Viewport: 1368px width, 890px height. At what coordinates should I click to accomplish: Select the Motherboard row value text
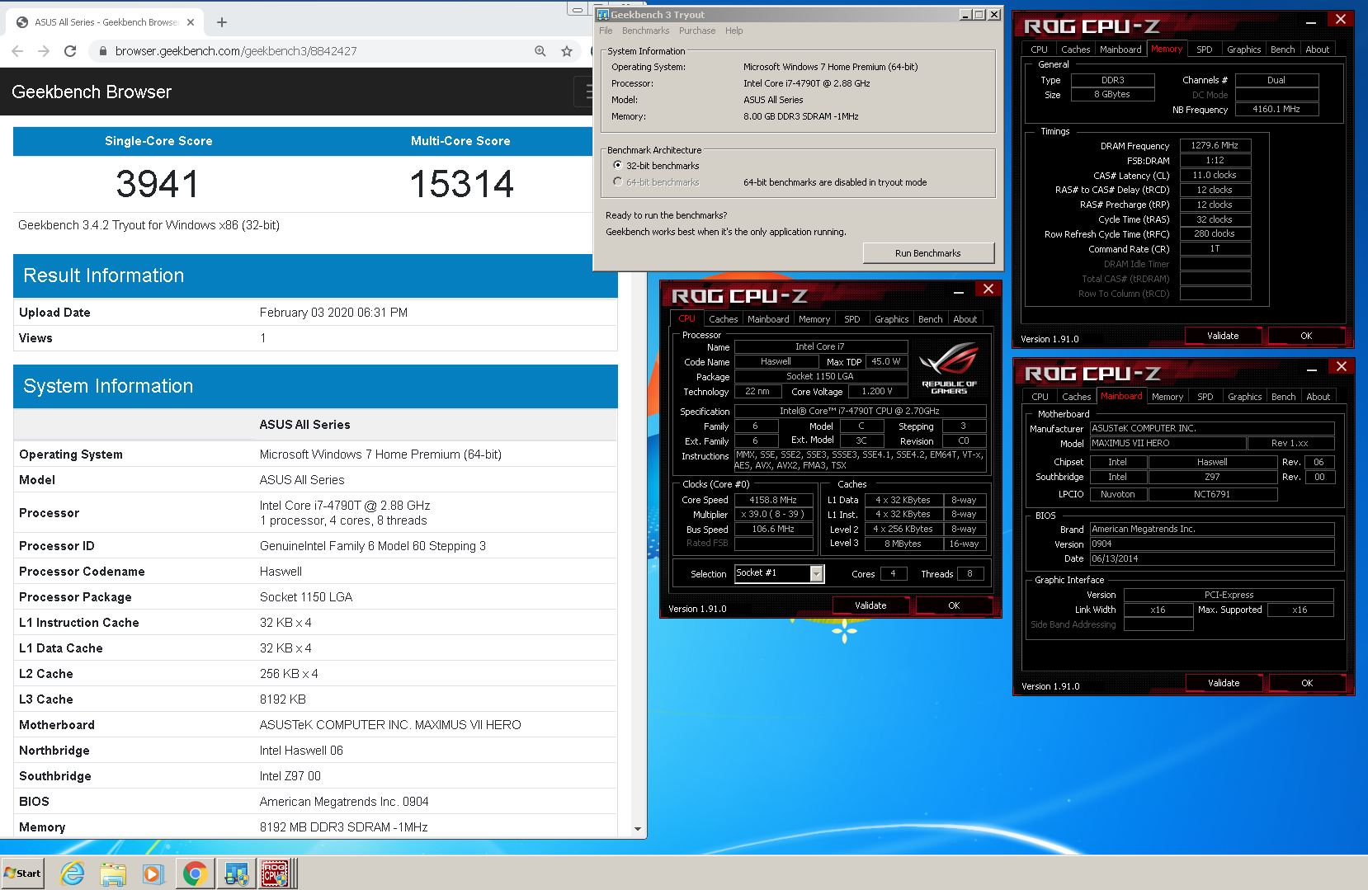[x=390, y=725]
